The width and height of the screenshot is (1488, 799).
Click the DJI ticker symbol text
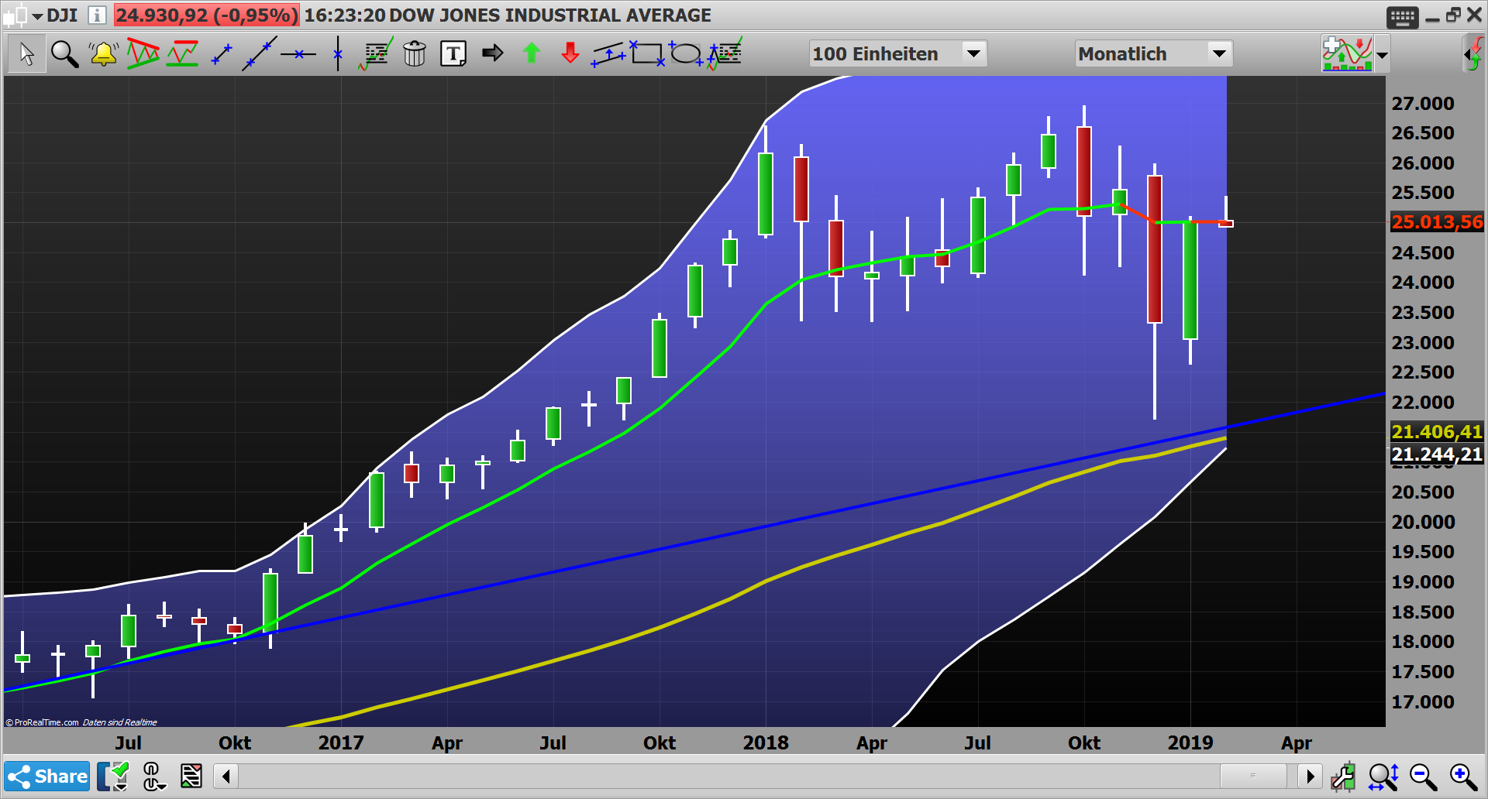(x=62, y=15)
